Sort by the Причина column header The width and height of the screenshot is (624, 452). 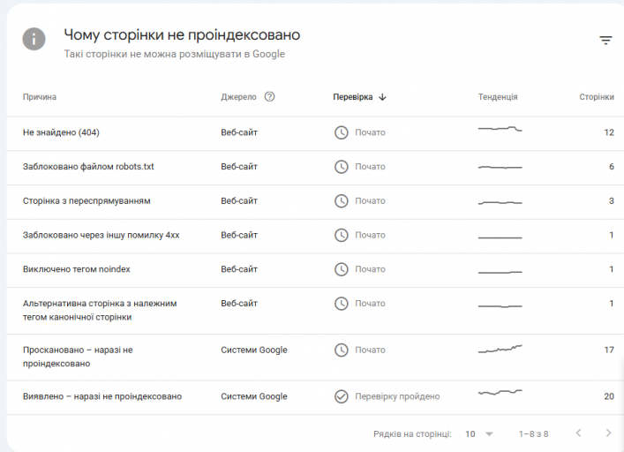[40, 97]
